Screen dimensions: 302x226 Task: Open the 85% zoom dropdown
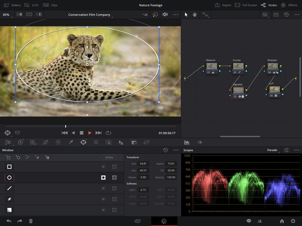7,15
